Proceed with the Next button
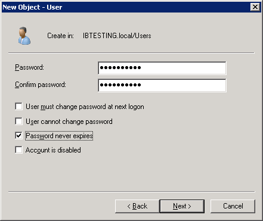The width and height of the screenshot is (263, 221). click(x=182, y=206)
